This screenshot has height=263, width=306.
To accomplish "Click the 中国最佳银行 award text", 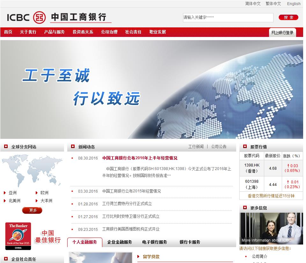I will (x=48, y=237).
